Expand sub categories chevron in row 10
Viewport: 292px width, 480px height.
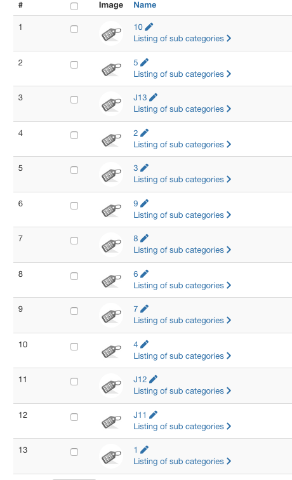point(229,356)
